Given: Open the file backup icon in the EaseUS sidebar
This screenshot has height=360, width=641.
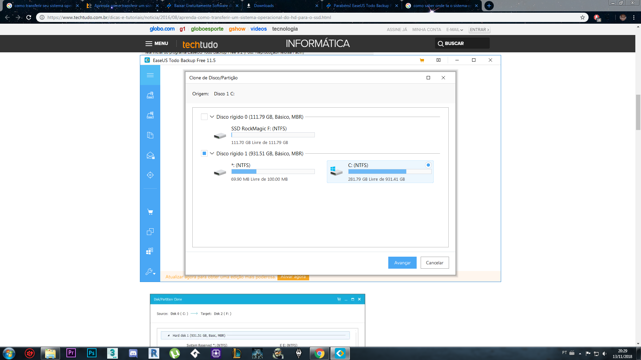Looking at the screenshot, I should pos(150,135).
